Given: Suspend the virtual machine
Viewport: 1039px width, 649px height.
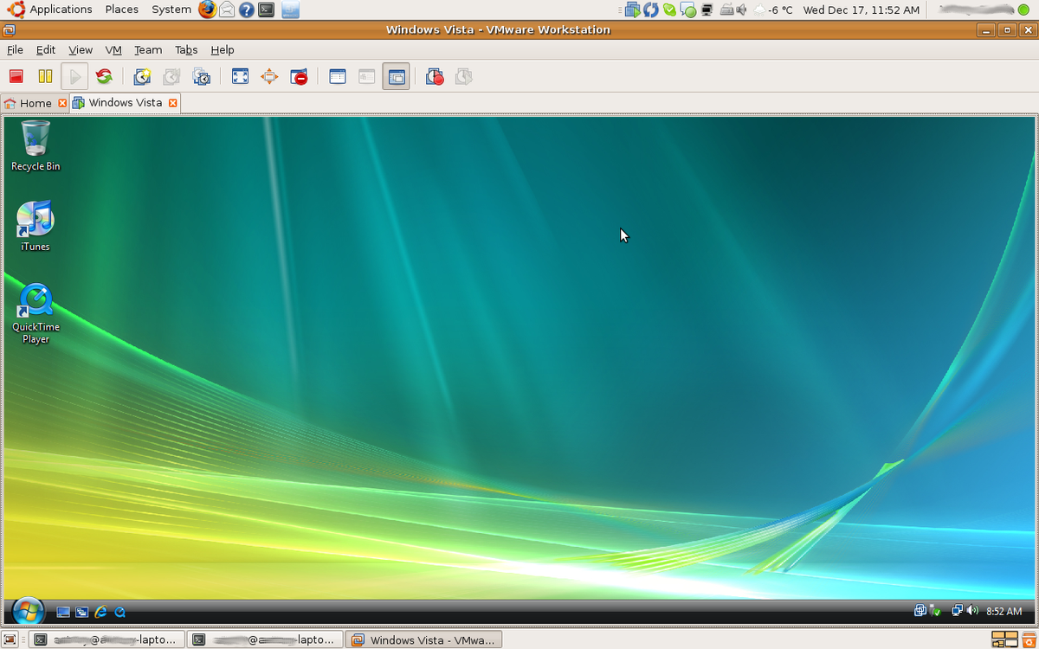Looking at the screenshot, I should click(x=44, y=76).
